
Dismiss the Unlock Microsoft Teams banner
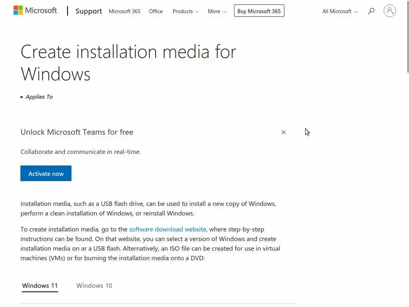pos(284,132)
